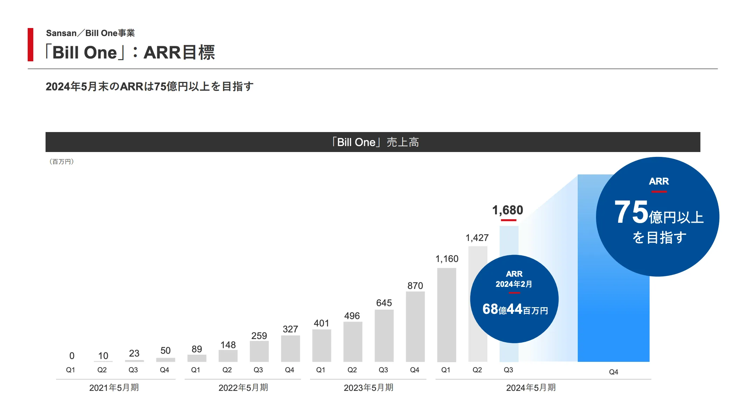The image size is (747, 407).
Task: Click the 2021年5月期 axis label
Action: 114,387
